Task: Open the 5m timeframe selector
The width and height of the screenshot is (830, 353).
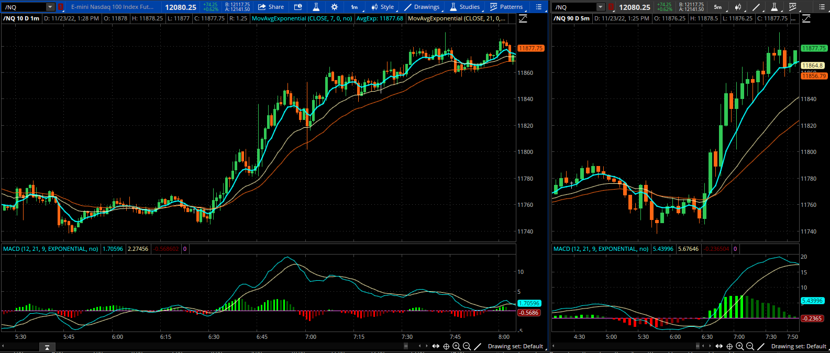Action: pyautogui.click(x=718, y=7)
